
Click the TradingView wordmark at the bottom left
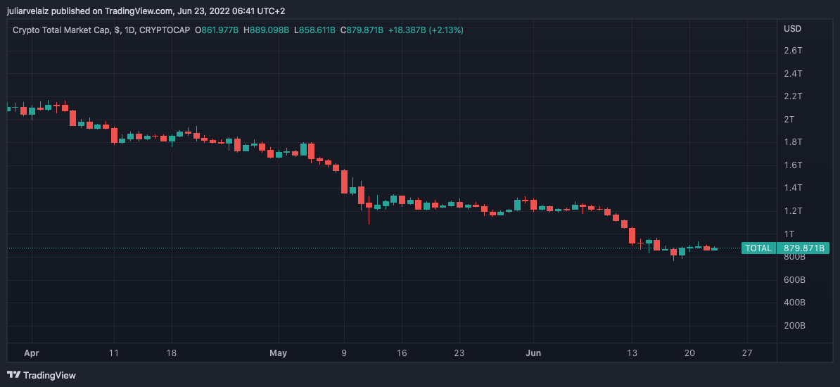tap(49, 376)
